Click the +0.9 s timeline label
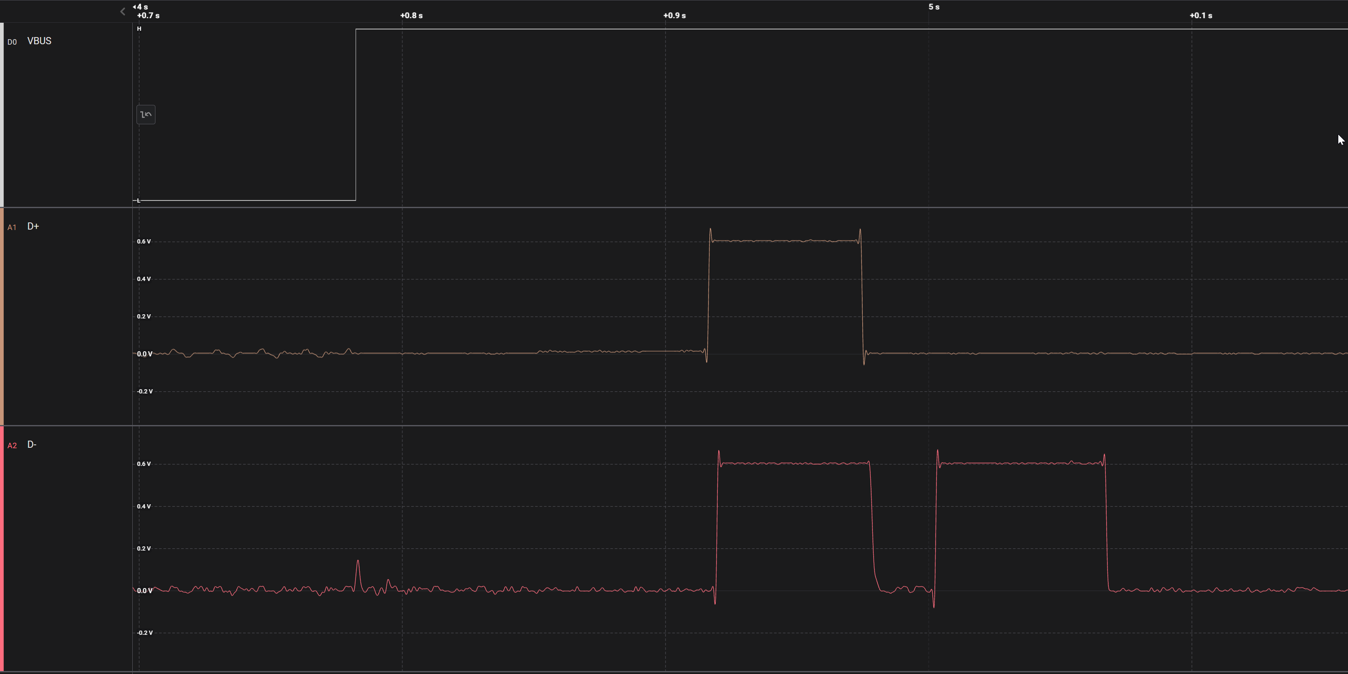The height and width of the screenshot is (674, 1348). coord(674,15)
